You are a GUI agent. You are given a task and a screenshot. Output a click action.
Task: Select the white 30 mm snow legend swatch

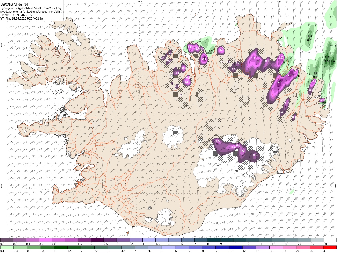tap(330, 240)
